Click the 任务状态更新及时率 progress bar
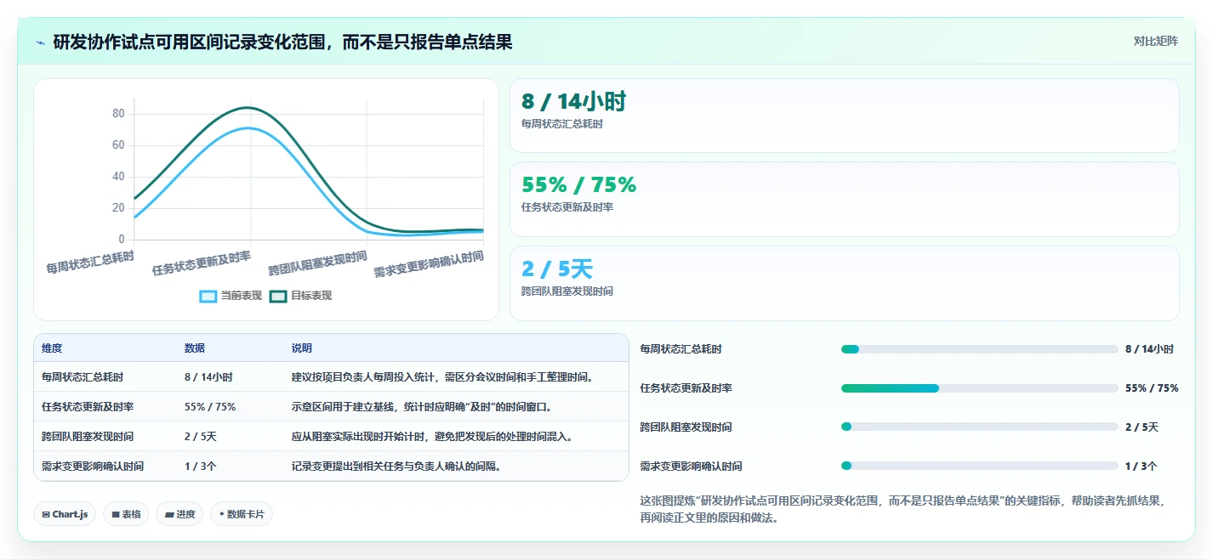 pos(979,388)
